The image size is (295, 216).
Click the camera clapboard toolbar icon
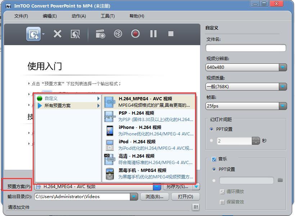tap(100, 34)
